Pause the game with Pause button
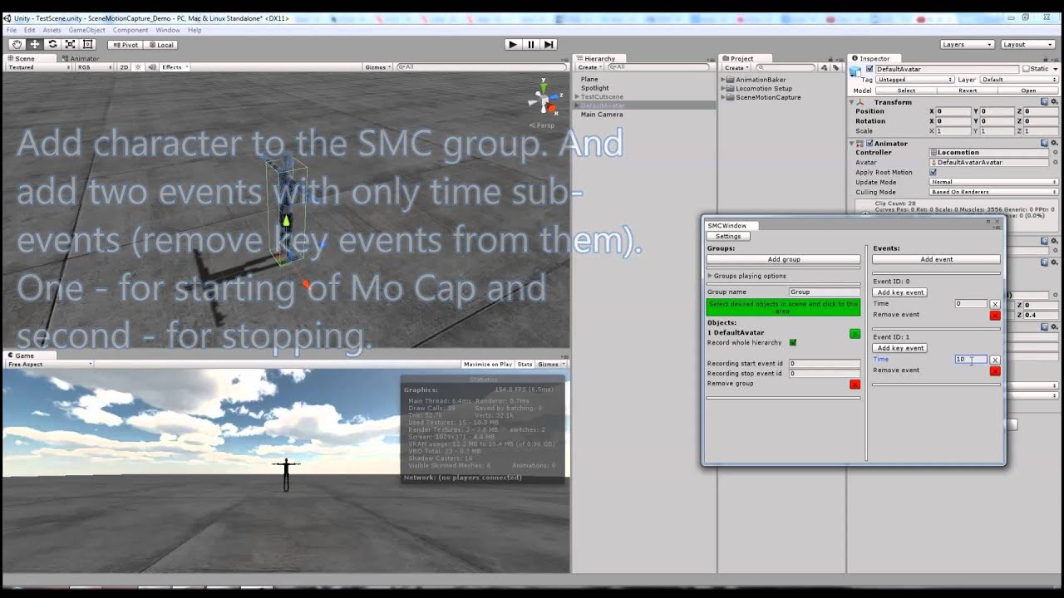The height and width of the screenshot is (598, 1064). [530, 44]
